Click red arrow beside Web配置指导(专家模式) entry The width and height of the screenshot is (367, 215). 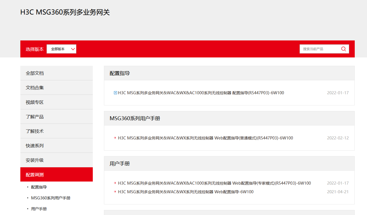pyautogui.click(x=115, y=183)
